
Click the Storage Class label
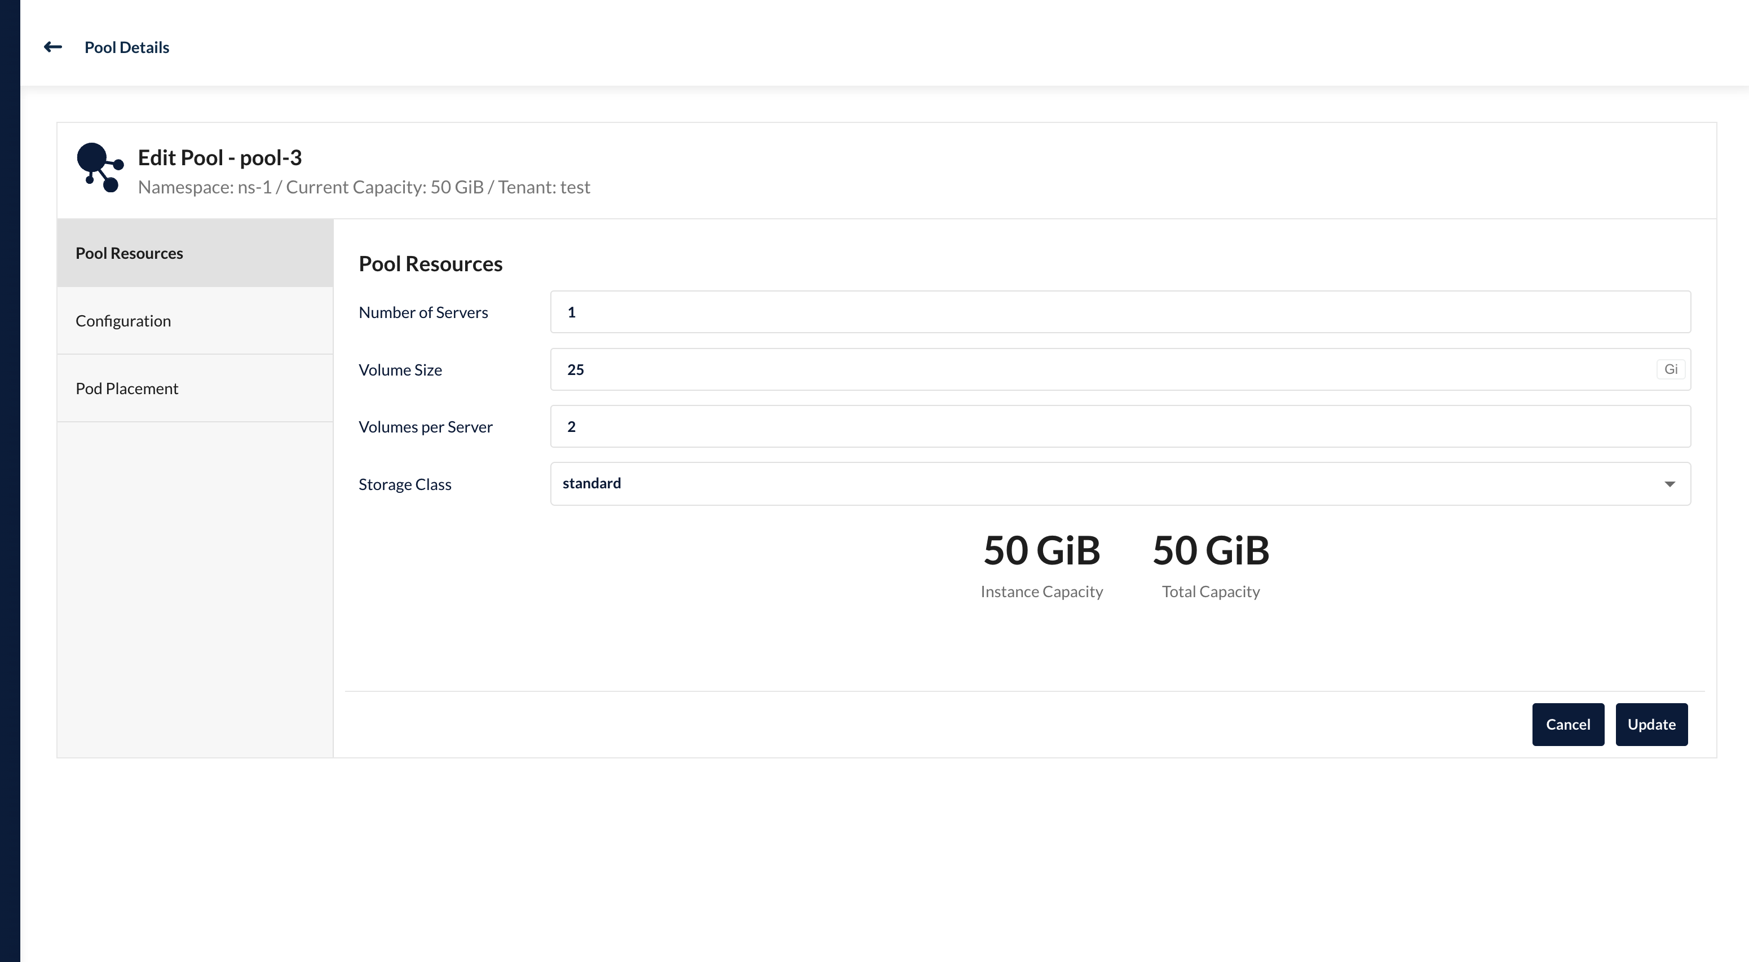(405, 485)
